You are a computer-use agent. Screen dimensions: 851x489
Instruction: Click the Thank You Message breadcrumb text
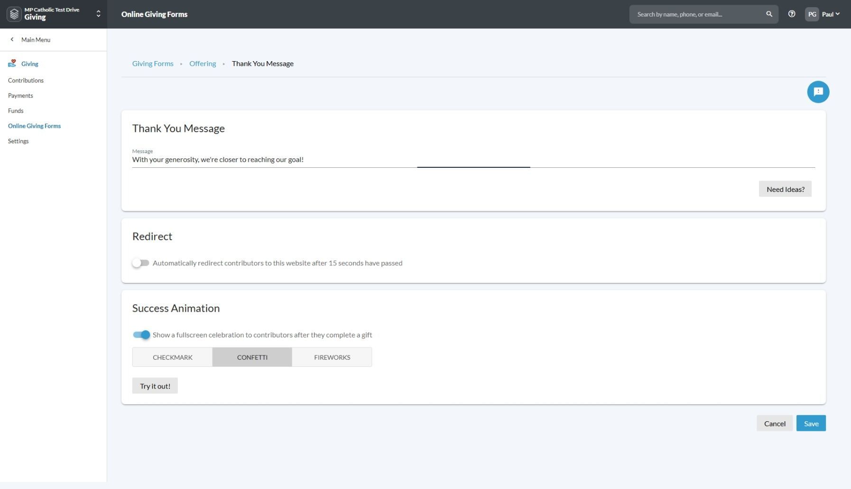click(x=263, y=63)
